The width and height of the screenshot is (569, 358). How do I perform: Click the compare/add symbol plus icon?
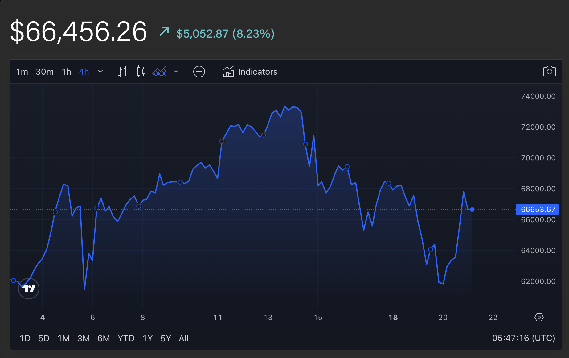199,72
